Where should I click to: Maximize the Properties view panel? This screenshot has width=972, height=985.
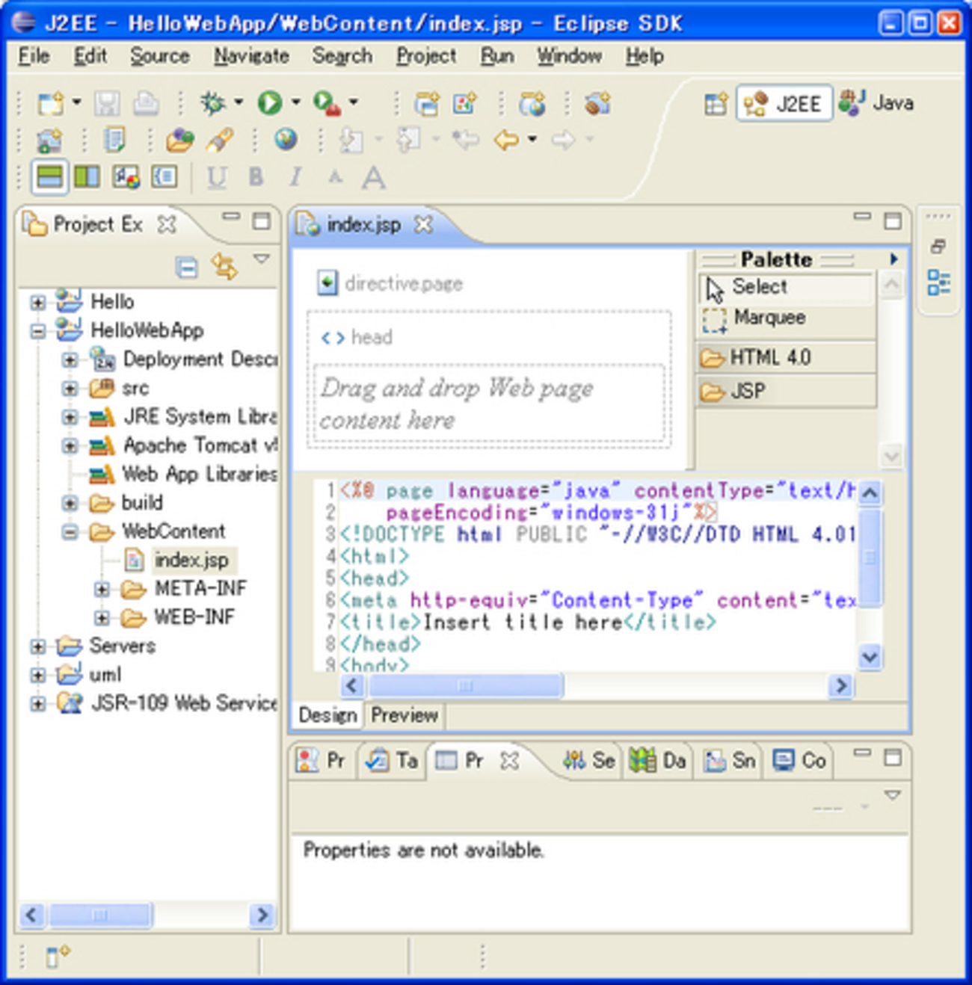[893, 758]
